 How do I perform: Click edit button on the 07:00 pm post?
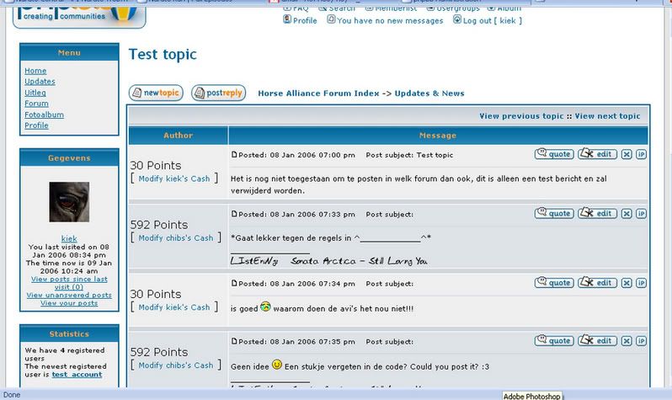point(597,154)
